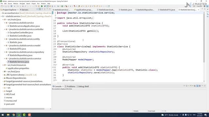Toggle Show Console on output change
This screenshot has height=117, width=209.
197,86
